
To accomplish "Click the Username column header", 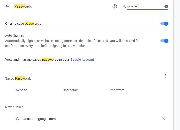I will pos(70,90).
